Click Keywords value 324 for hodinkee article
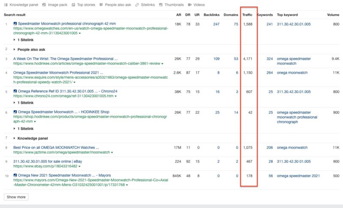The image size is (343, 208). (x=270, y=59)
